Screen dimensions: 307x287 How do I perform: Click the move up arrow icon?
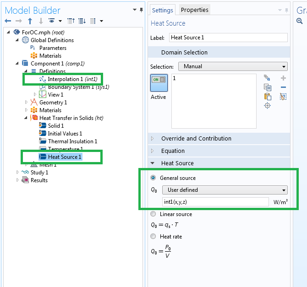[30, 21]
